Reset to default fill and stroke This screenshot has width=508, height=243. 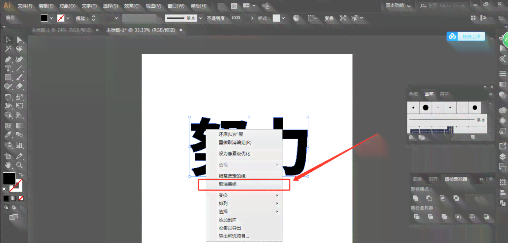click(5, 189)
